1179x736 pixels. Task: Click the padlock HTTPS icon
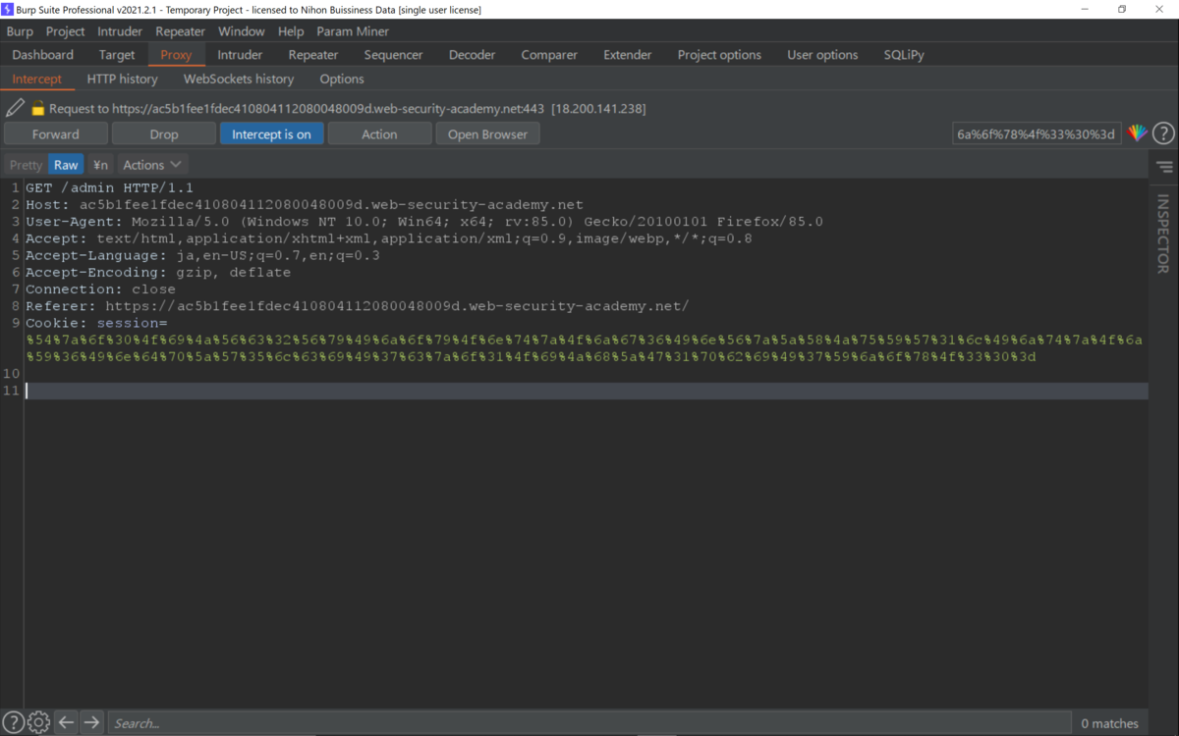tap(38, 108)
